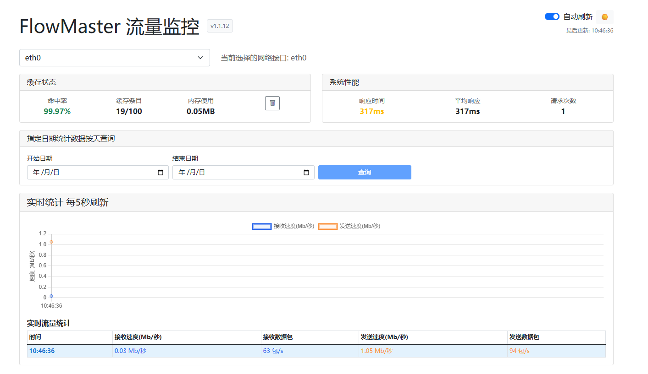648x374 pixels.
Task: Select the 10:46:36 time cell in table
Action: 70,351
